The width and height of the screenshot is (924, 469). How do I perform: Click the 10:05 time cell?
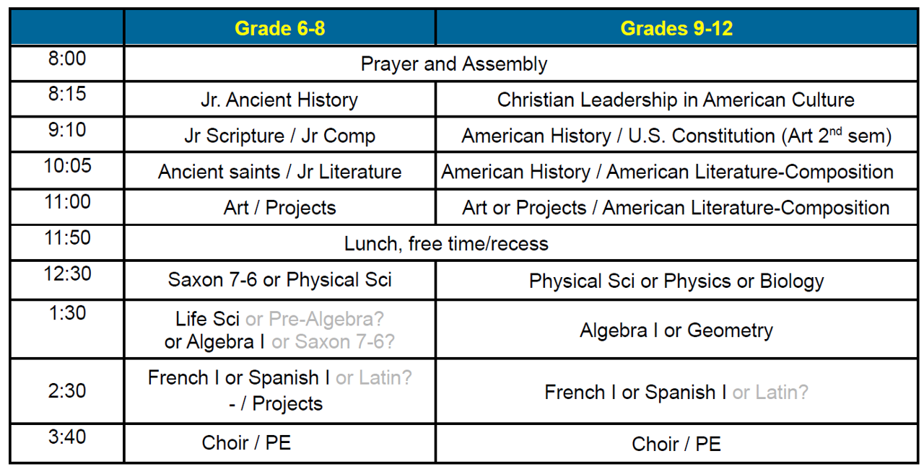coord(66,171)
